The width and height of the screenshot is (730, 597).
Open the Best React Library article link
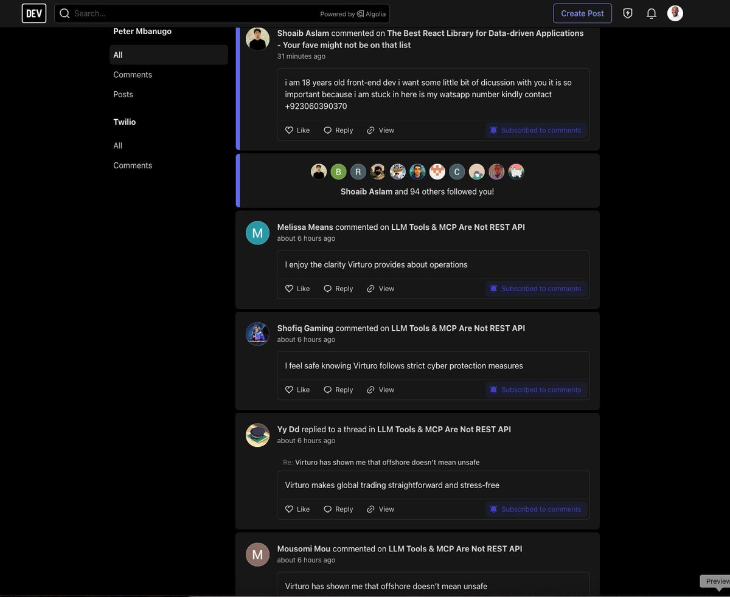(430, 39)
